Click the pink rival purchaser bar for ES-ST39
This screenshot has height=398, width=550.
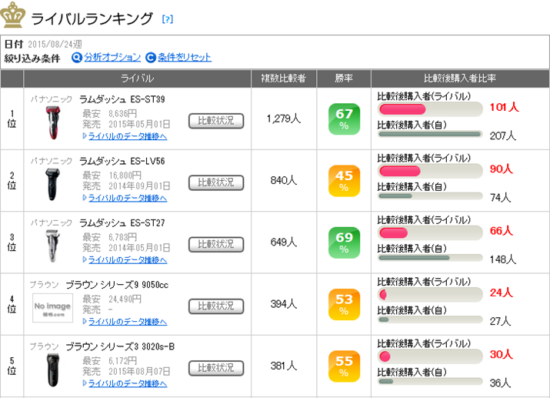coord(402,109)
